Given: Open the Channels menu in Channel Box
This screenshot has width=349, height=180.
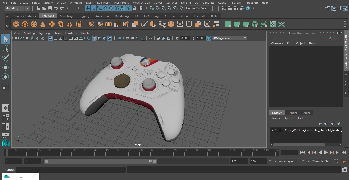Looking at the screenshot, I should (277, 43).
